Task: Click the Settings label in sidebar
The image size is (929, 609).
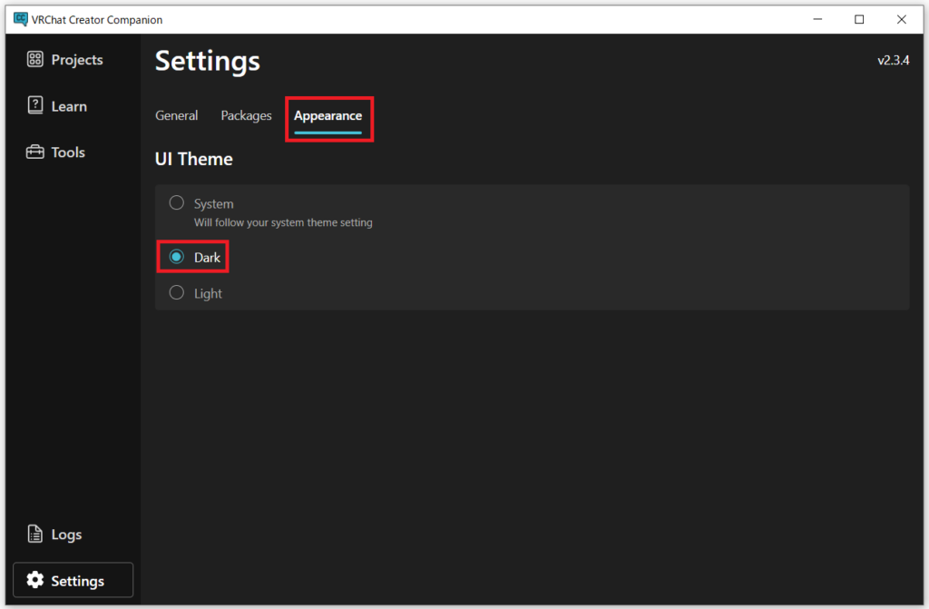Action: click(78, 581)
